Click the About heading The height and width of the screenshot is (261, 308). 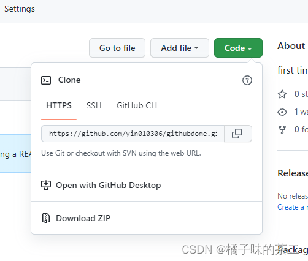(x=291, y=46)
